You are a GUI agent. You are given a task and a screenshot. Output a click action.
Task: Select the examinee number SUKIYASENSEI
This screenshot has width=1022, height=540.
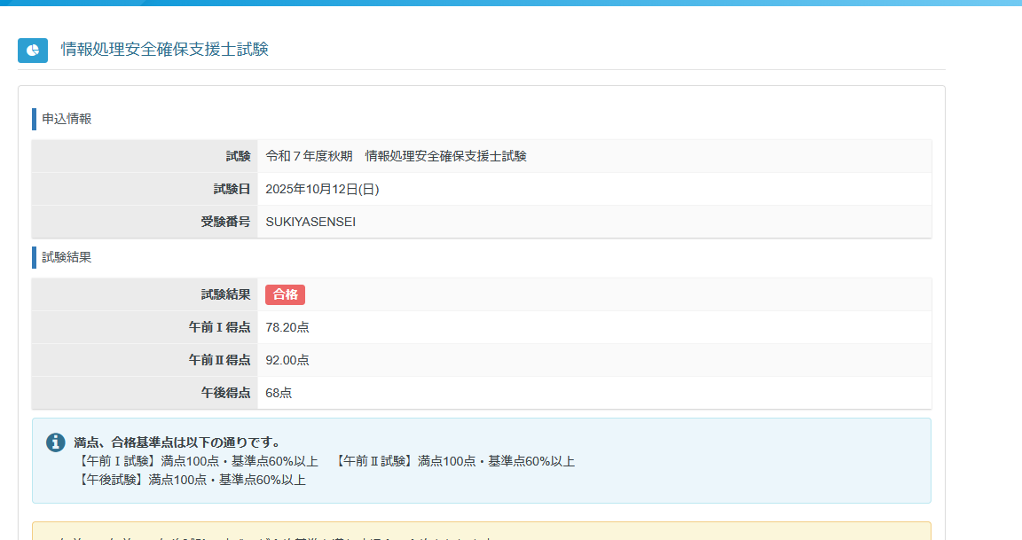(x=311, y=223)
